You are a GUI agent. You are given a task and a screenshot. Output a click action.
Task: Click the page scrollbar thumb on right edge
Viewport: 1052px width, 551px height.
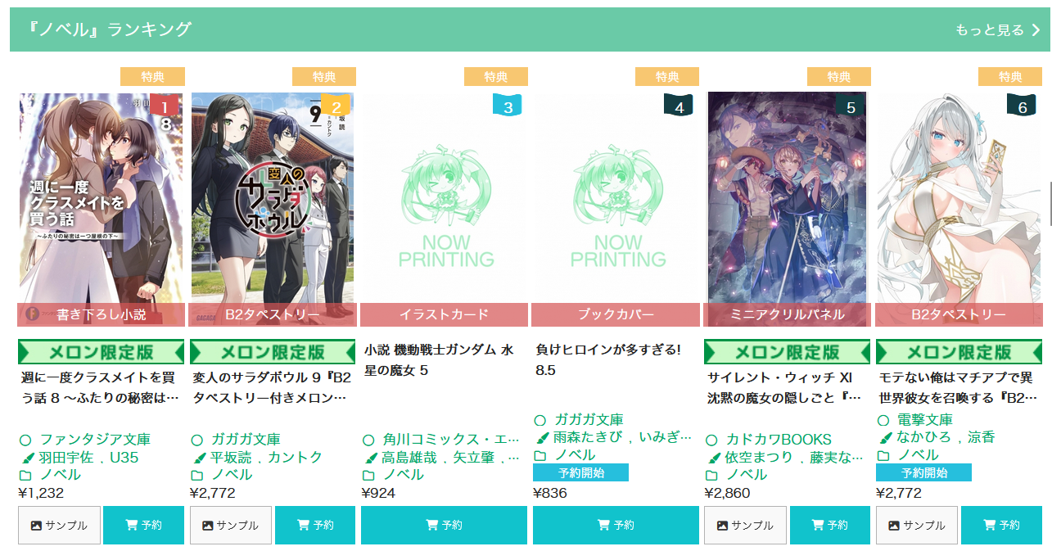pos(1049,203)
